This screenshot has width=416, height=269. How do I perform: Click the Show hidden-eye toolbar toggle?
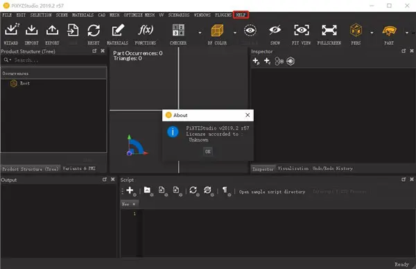[275, 30]
